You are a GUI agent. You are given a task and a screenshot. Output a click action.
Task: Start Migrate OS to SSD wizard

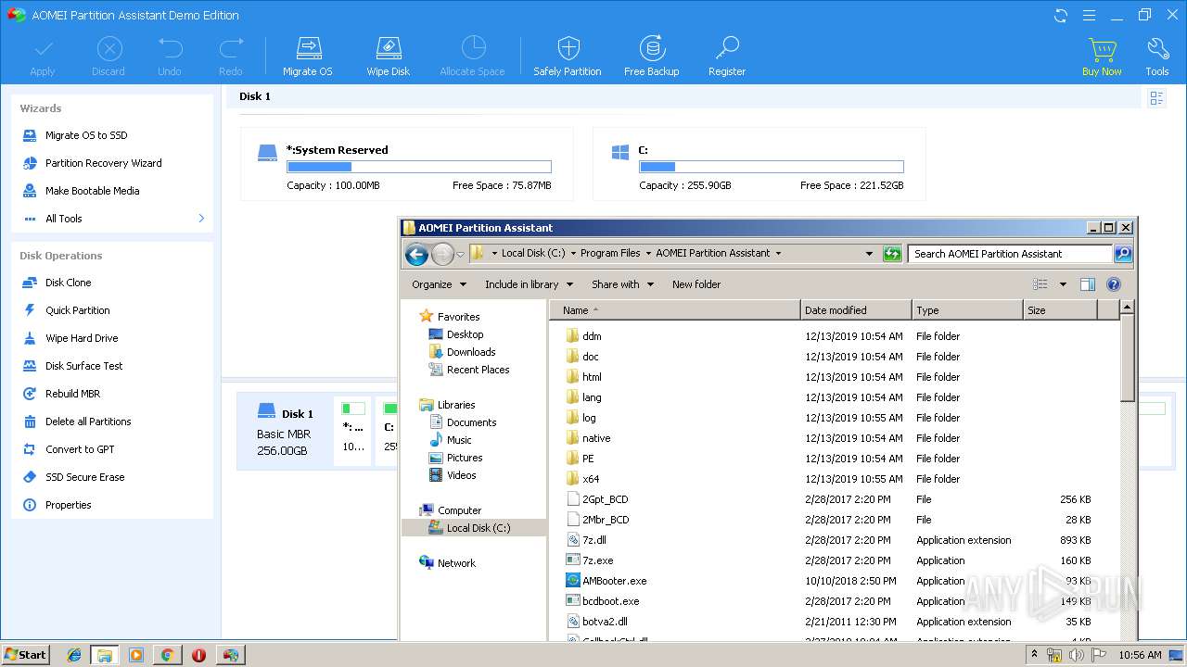(x=86, y=135)
